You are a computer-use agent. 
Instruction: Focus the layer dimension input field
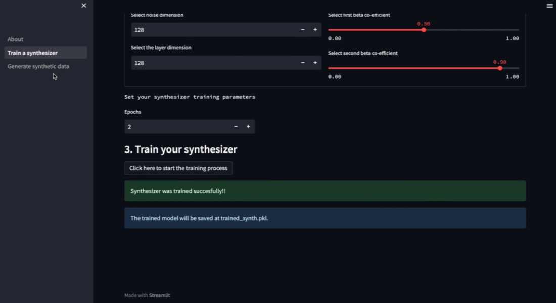click(x=212, y=63)
